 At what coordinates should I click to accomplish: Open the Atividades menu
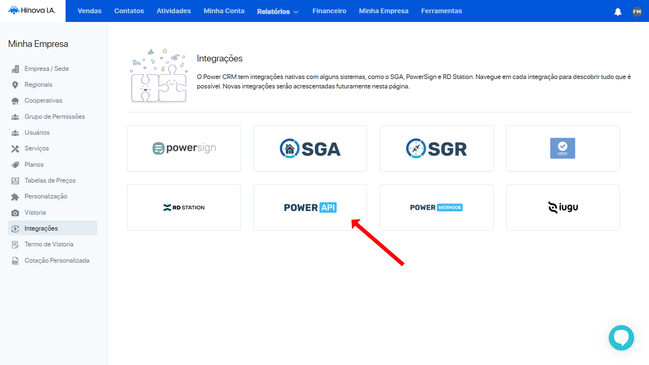click(174, 11)
